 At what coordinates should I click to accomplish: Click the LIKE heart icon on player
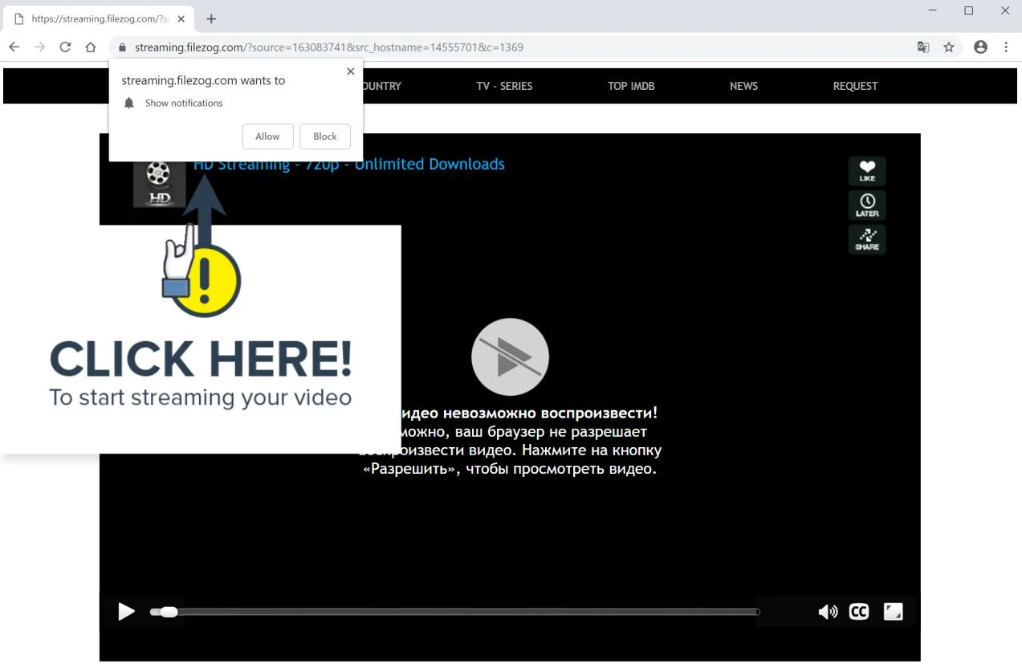(867, 171)
